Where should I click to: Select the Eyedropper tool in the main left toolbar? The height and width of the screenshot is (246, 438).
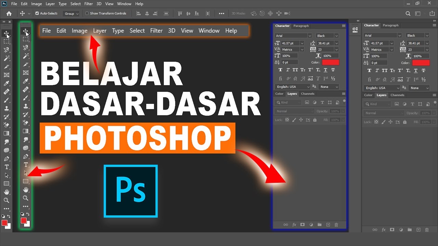[6, 83]
